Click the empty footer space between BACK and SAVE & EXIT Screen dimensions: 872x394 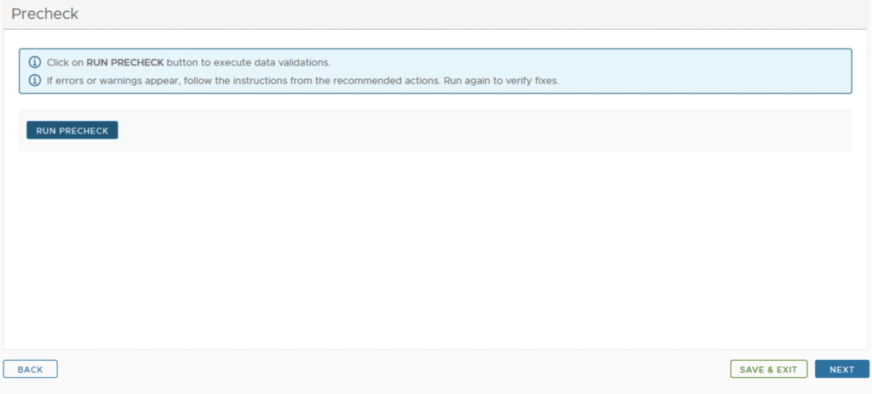pos(392,369)
